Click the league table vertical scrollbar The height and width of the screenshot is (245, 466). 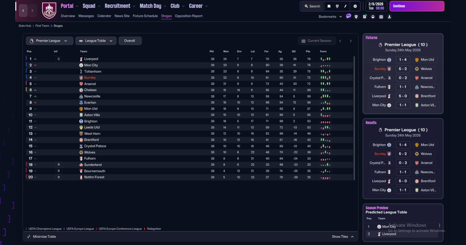coord(354,118)
